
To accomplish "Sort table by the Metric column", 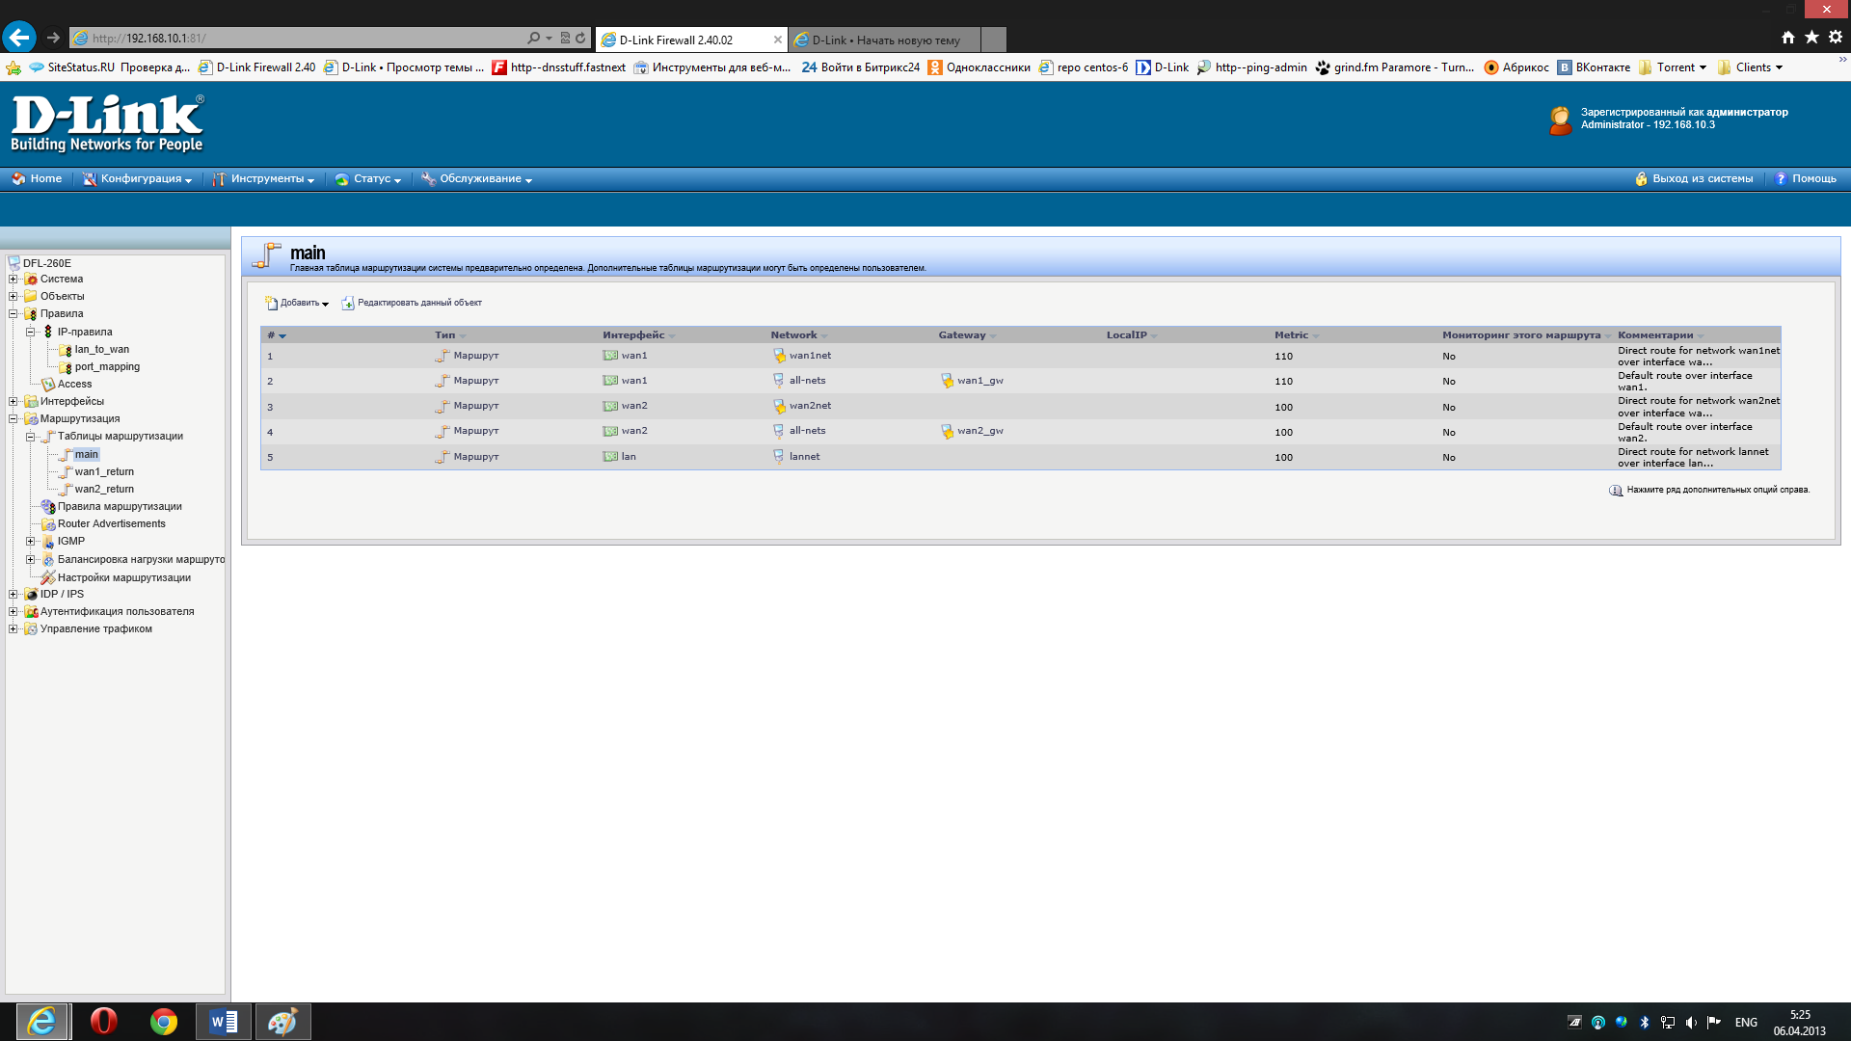I will (1291, 335).
